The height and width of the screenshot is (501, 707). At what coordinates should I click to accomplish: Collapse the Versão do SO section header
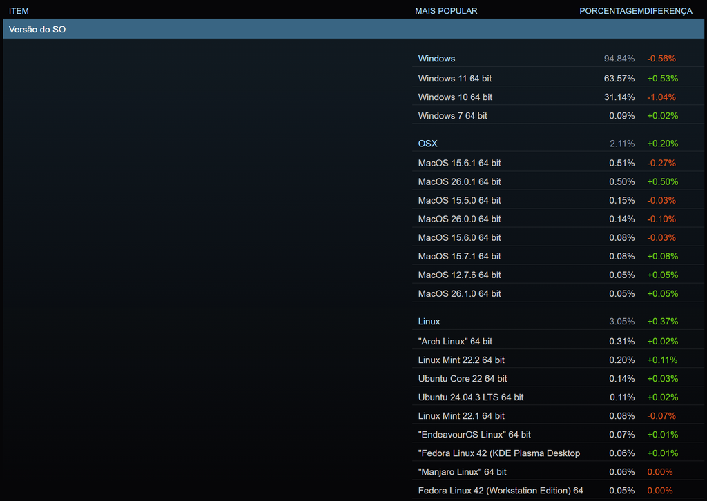pyautogui.click(x=37, y=30)
